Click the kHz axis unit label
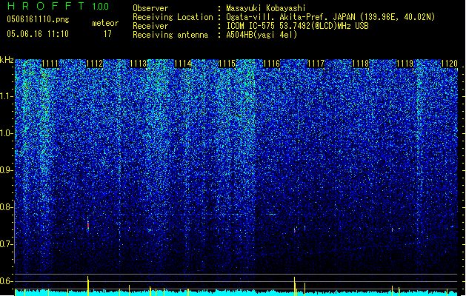 click(7, 60)
